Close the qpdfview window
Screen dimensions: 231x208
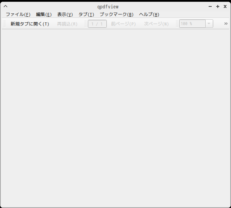coord(225,6)
